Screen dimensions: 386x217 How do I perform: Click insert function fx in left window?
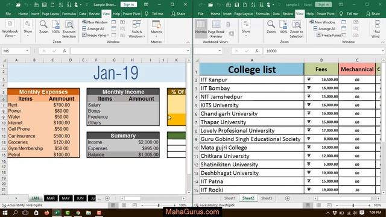tap(65, 51)
